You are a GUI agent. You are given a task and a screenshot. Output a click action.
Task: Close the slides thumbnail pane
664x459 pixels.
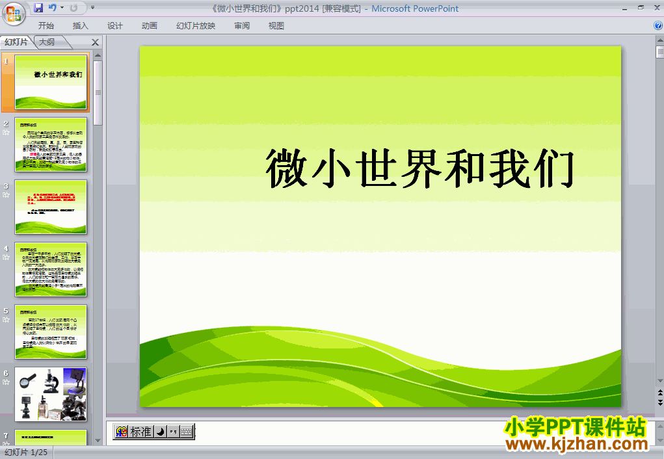[x=96, y=42]
